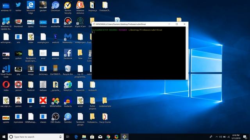
Task: Select the Norton Security desktop icon
Action: [x=68, y=7]
